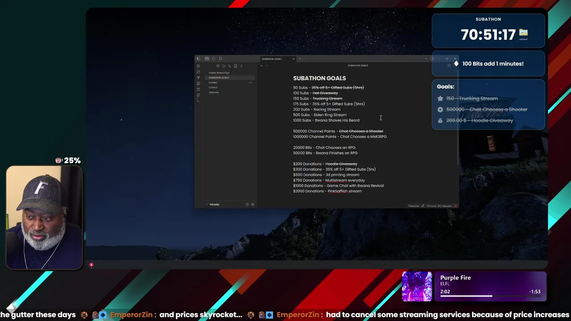Open the canvas ribbon icon
This screenshot has height=321, width=571.
[199, 83]
